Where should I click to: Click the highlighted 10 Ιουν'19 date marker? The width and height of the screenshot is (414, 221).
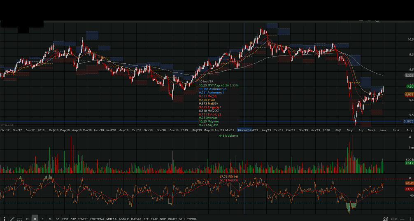point(241,130)
